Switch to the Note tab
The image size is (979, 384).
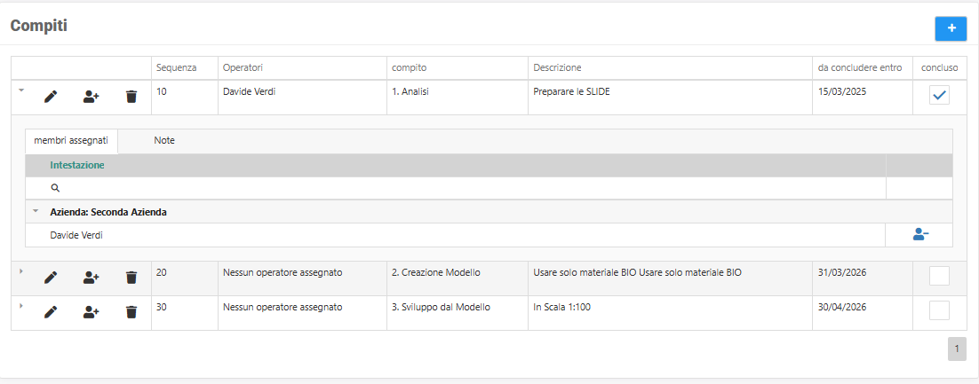pos(163,141)
